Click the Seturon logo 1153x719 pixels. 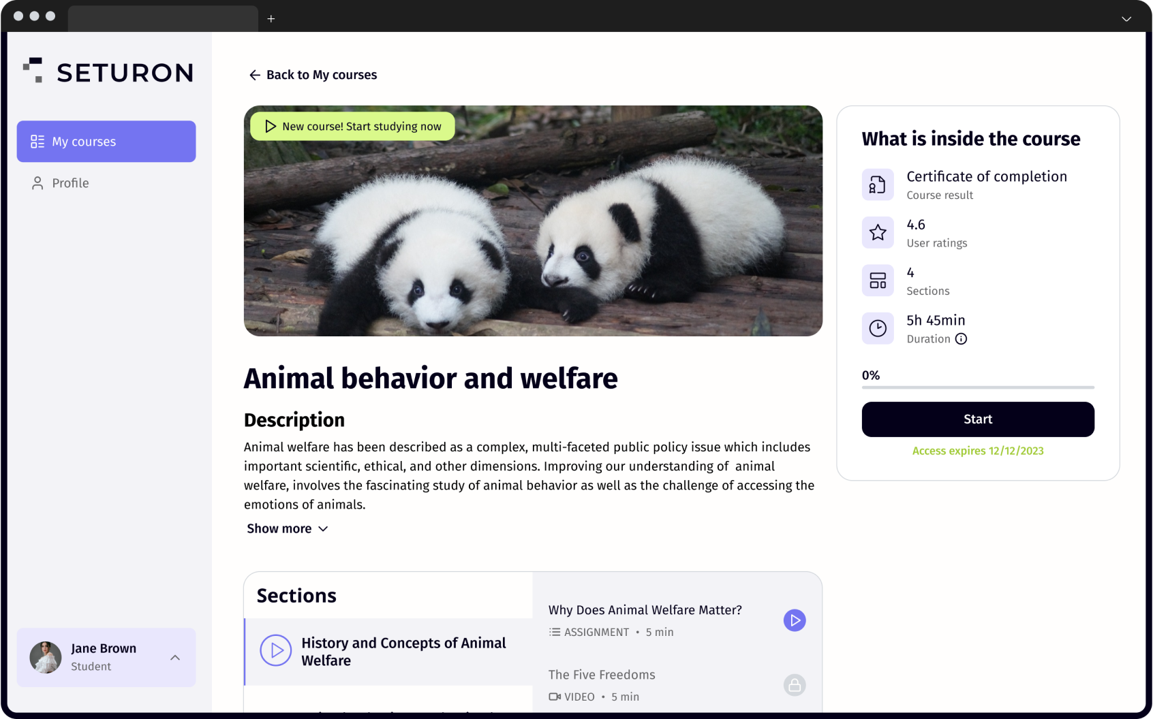tap(107, 71)
